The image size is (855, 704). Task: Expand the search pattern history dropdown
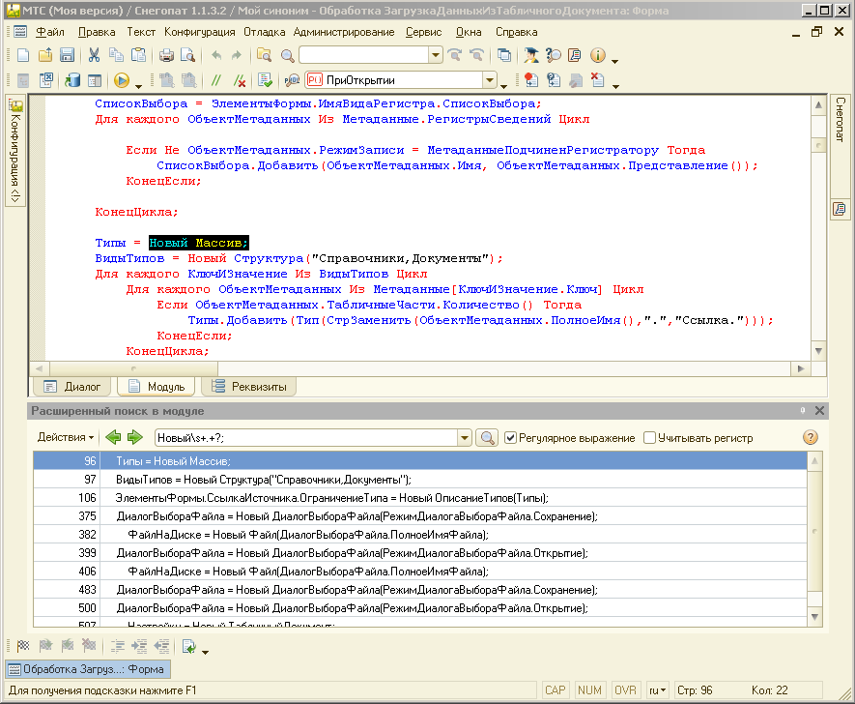coord(466,438)
